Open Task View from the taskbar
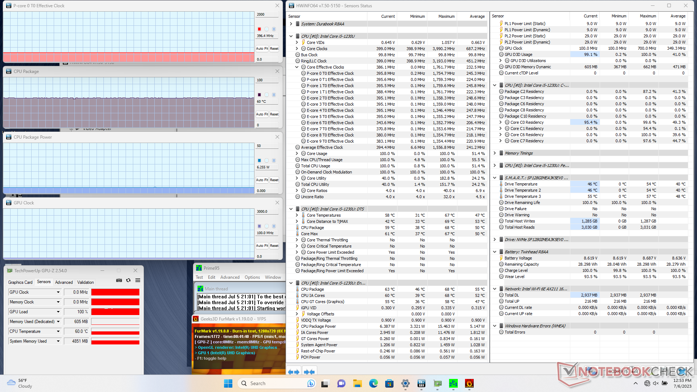697x392 pixels. coord(325,383)
